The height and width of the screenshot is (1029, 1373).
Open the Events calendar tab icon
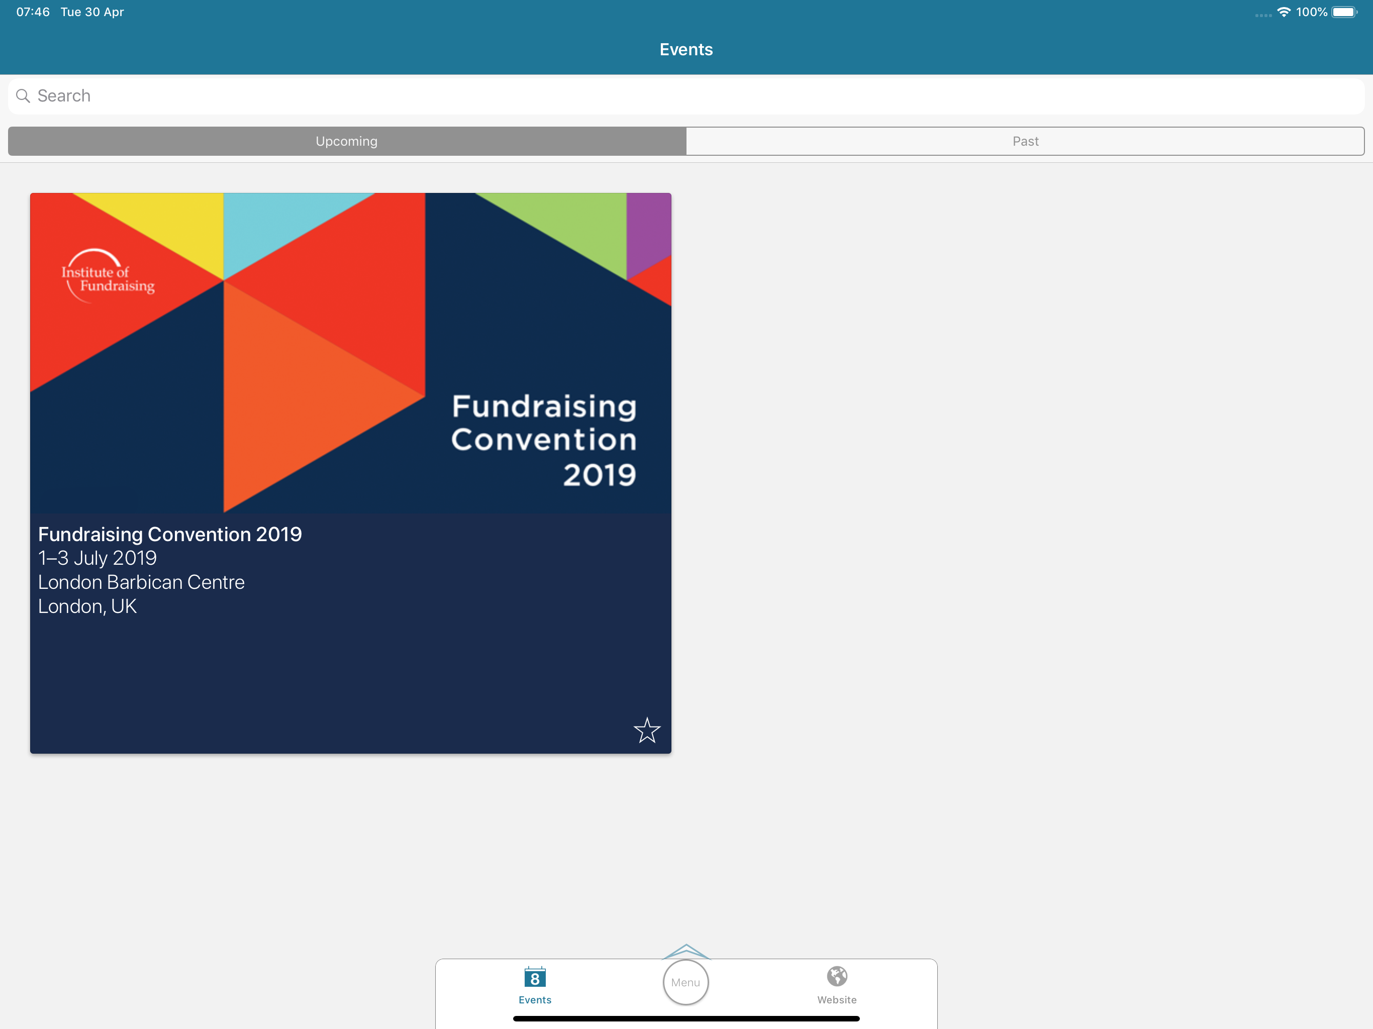coord(534,977)
